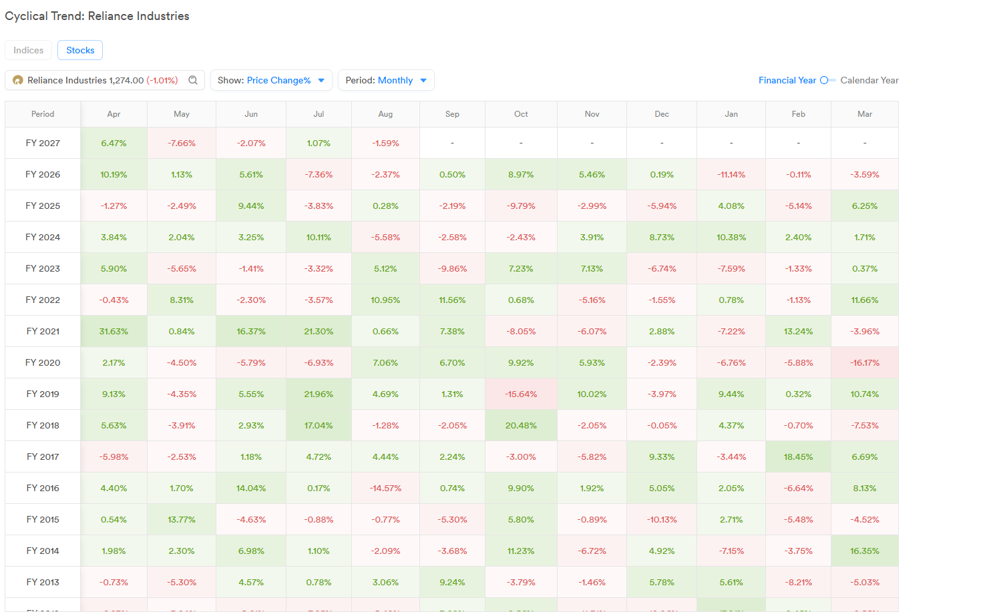This screenshot has height=616, width=987.
Task: Select the 16.35% cell for FY 2014 Mar
Action: point(865,551)
